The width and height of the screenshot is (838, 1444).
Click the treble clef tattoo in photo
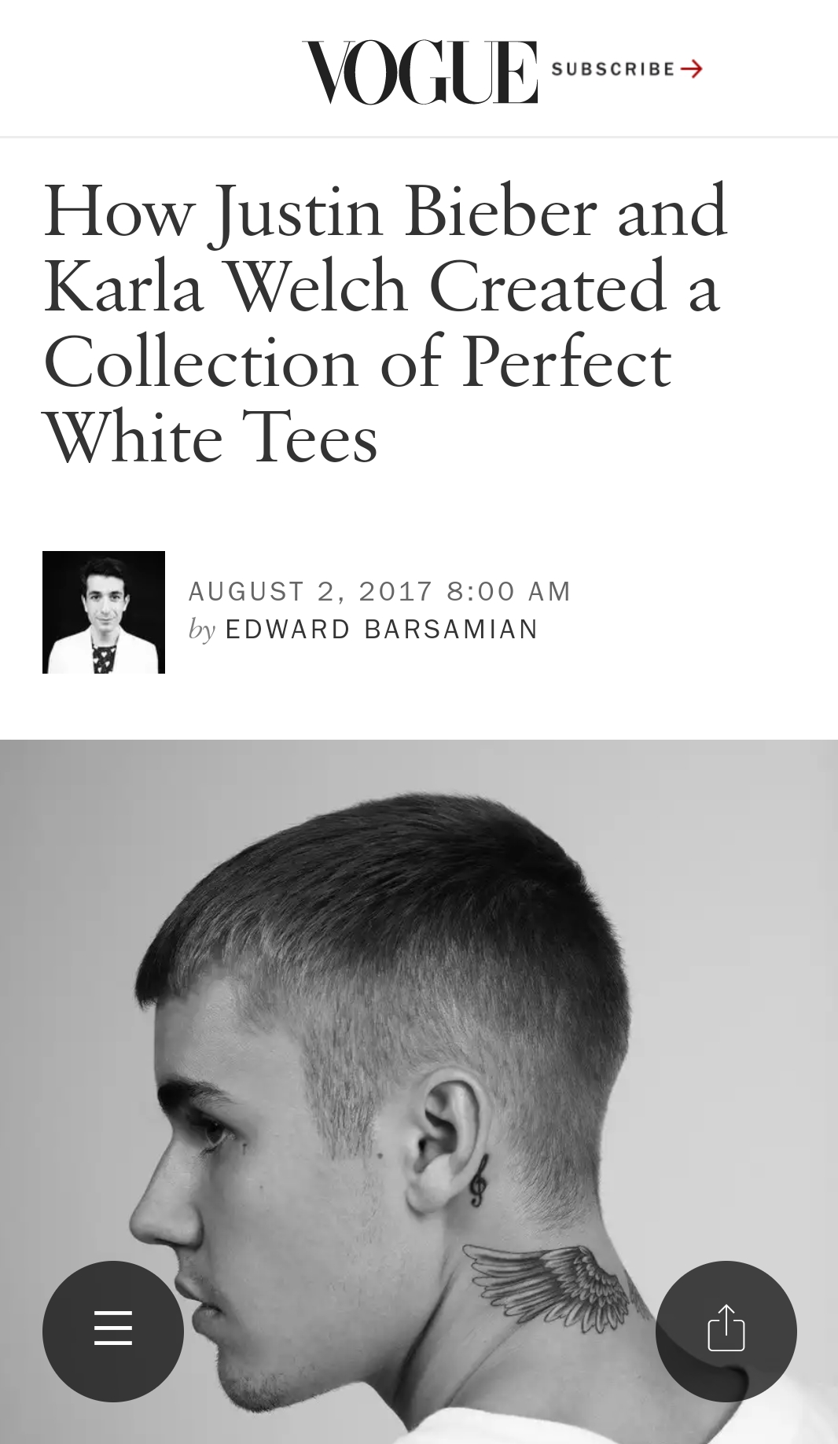click(x=478, y=1180)
